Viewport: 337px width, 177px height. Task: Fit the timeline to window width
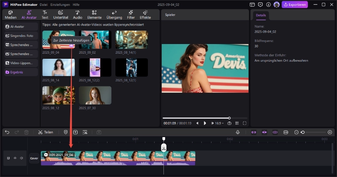tap(286, 132)
